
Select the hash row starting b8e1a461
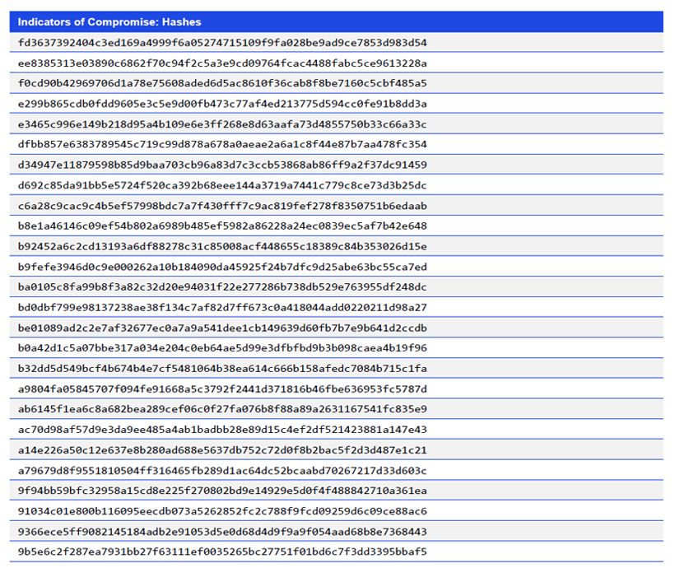click(x=222, y=226)
